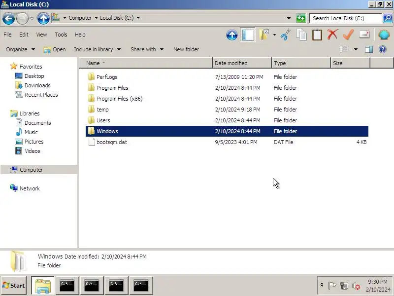Open the Edit menu
Image resolution: width=394 pixels, height=296 pixels.
tap(24, 35)
